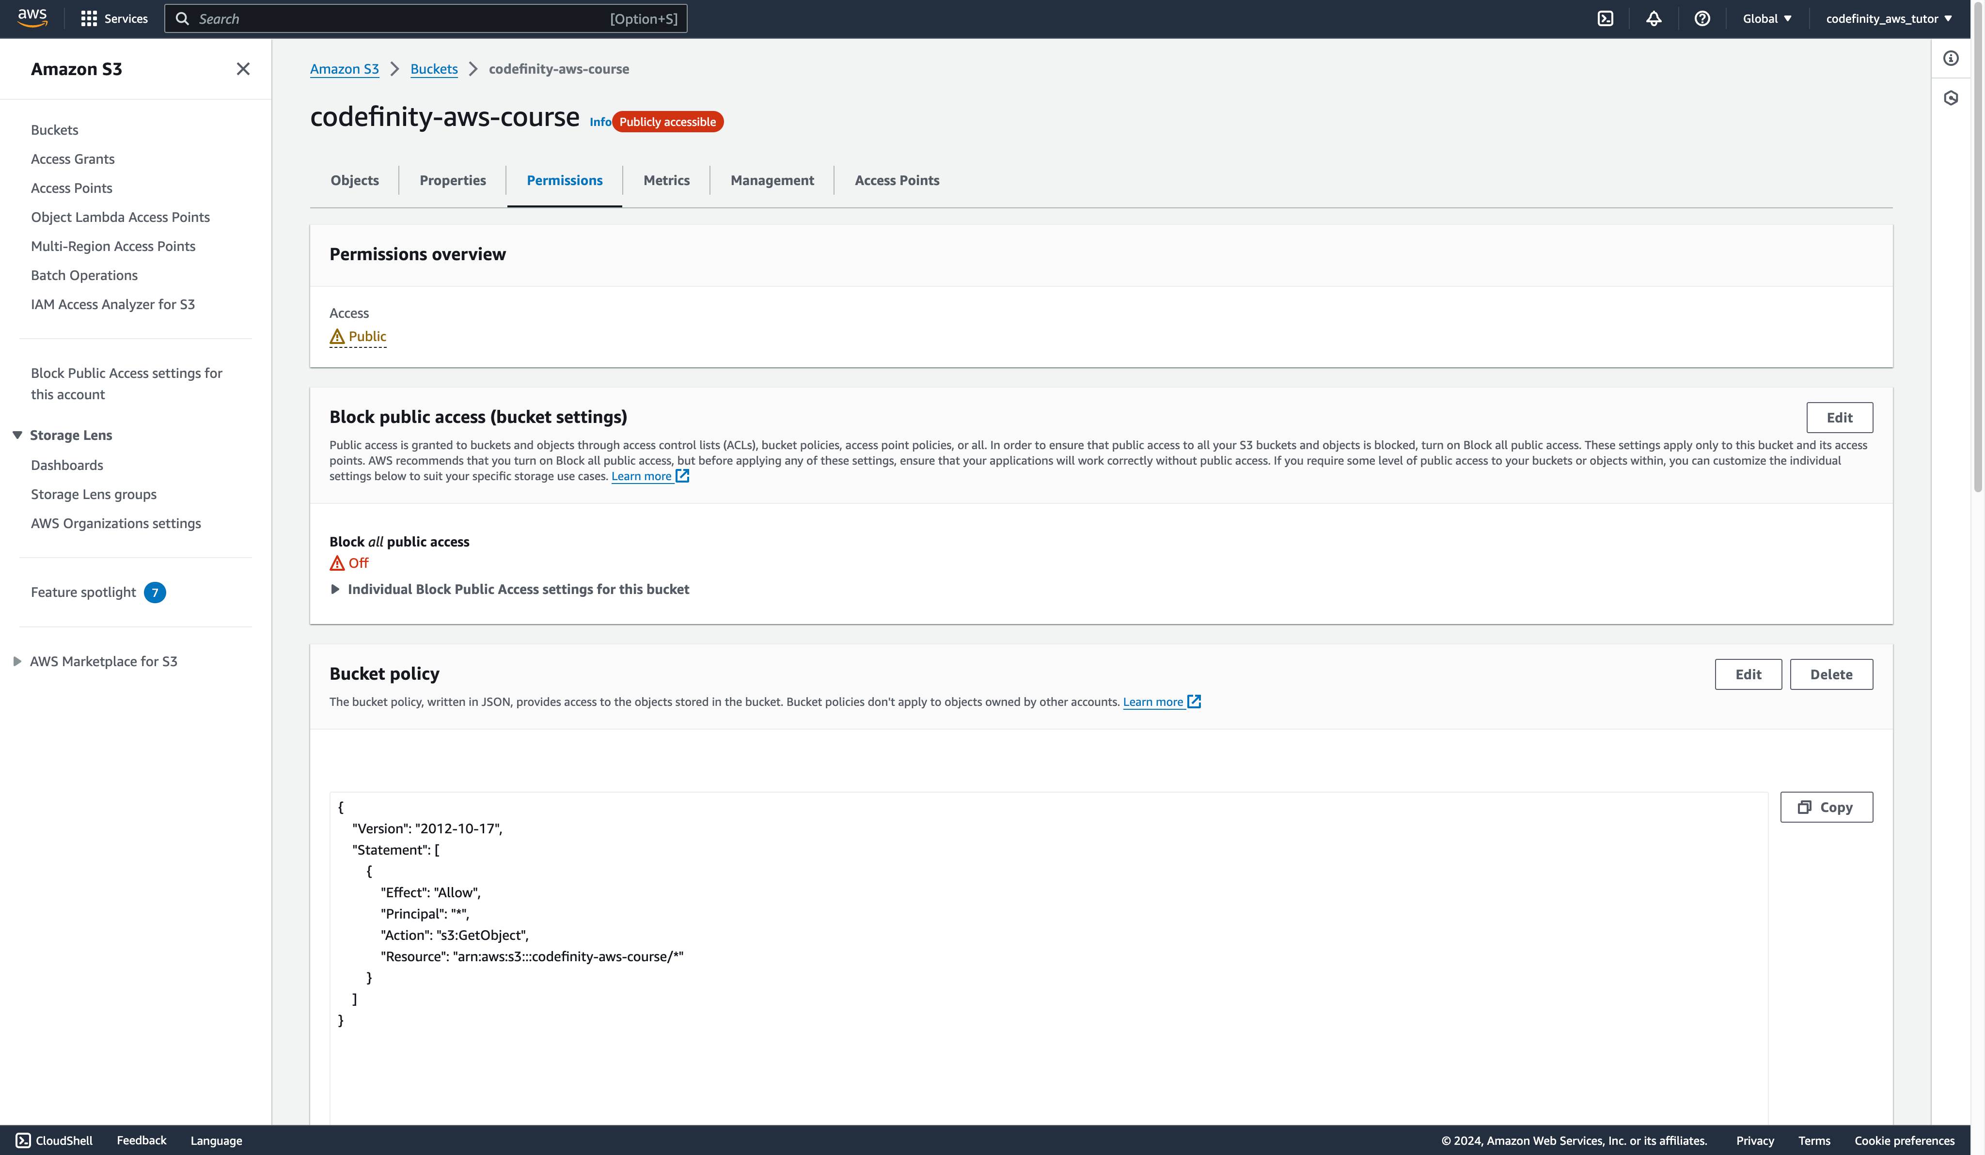Click the hexagon settings icon at right
The height and width of the screenshot is (1155, 1985).
click(x=1950, y=98)
